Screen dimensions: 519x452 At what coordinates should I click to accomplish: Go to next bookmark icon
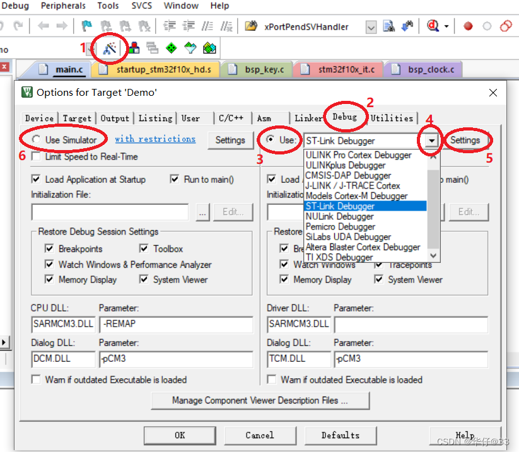[125, 26]
